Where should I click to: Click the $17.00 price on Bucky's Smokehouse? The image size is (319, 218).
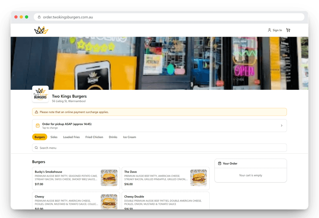pos(39,184)
